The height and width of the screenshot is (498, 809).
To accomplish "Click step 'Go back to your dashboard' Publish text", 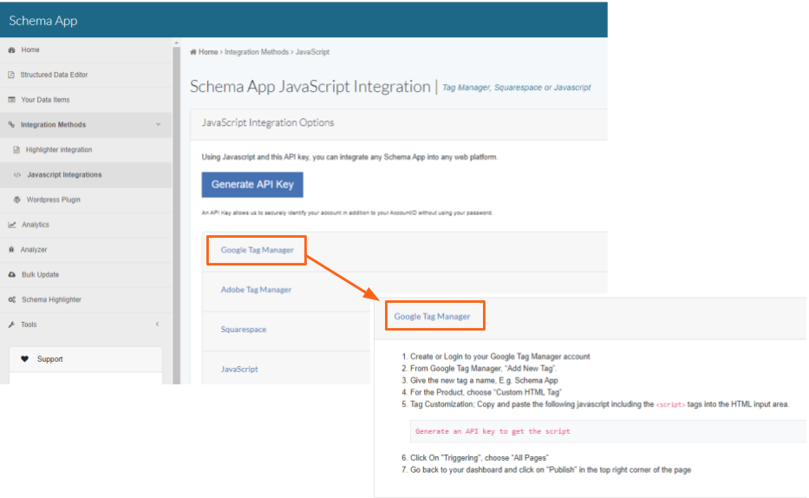I will pyautogui.click(x=551, y=470).
